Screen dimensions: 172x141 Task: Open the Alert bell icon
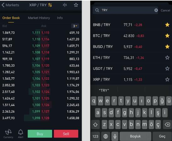(x=20, y=134)
